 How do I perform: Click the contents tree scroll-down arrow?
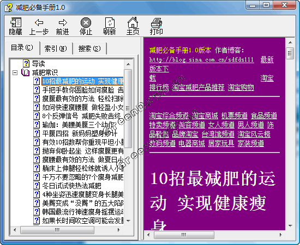[128, 221]
